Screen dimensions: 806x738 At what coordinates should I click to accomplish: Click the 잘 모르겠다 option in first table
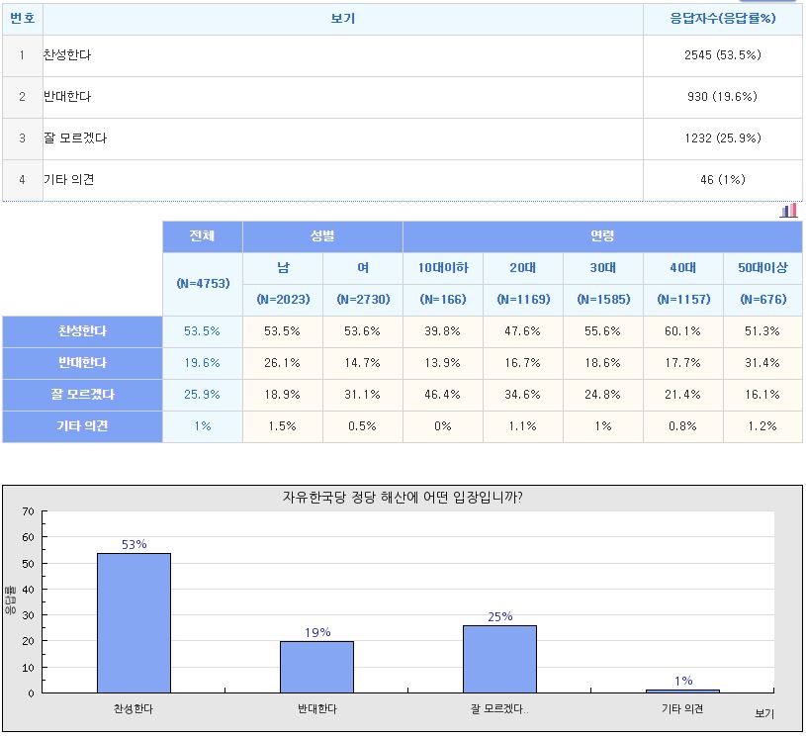coord(75,138)
